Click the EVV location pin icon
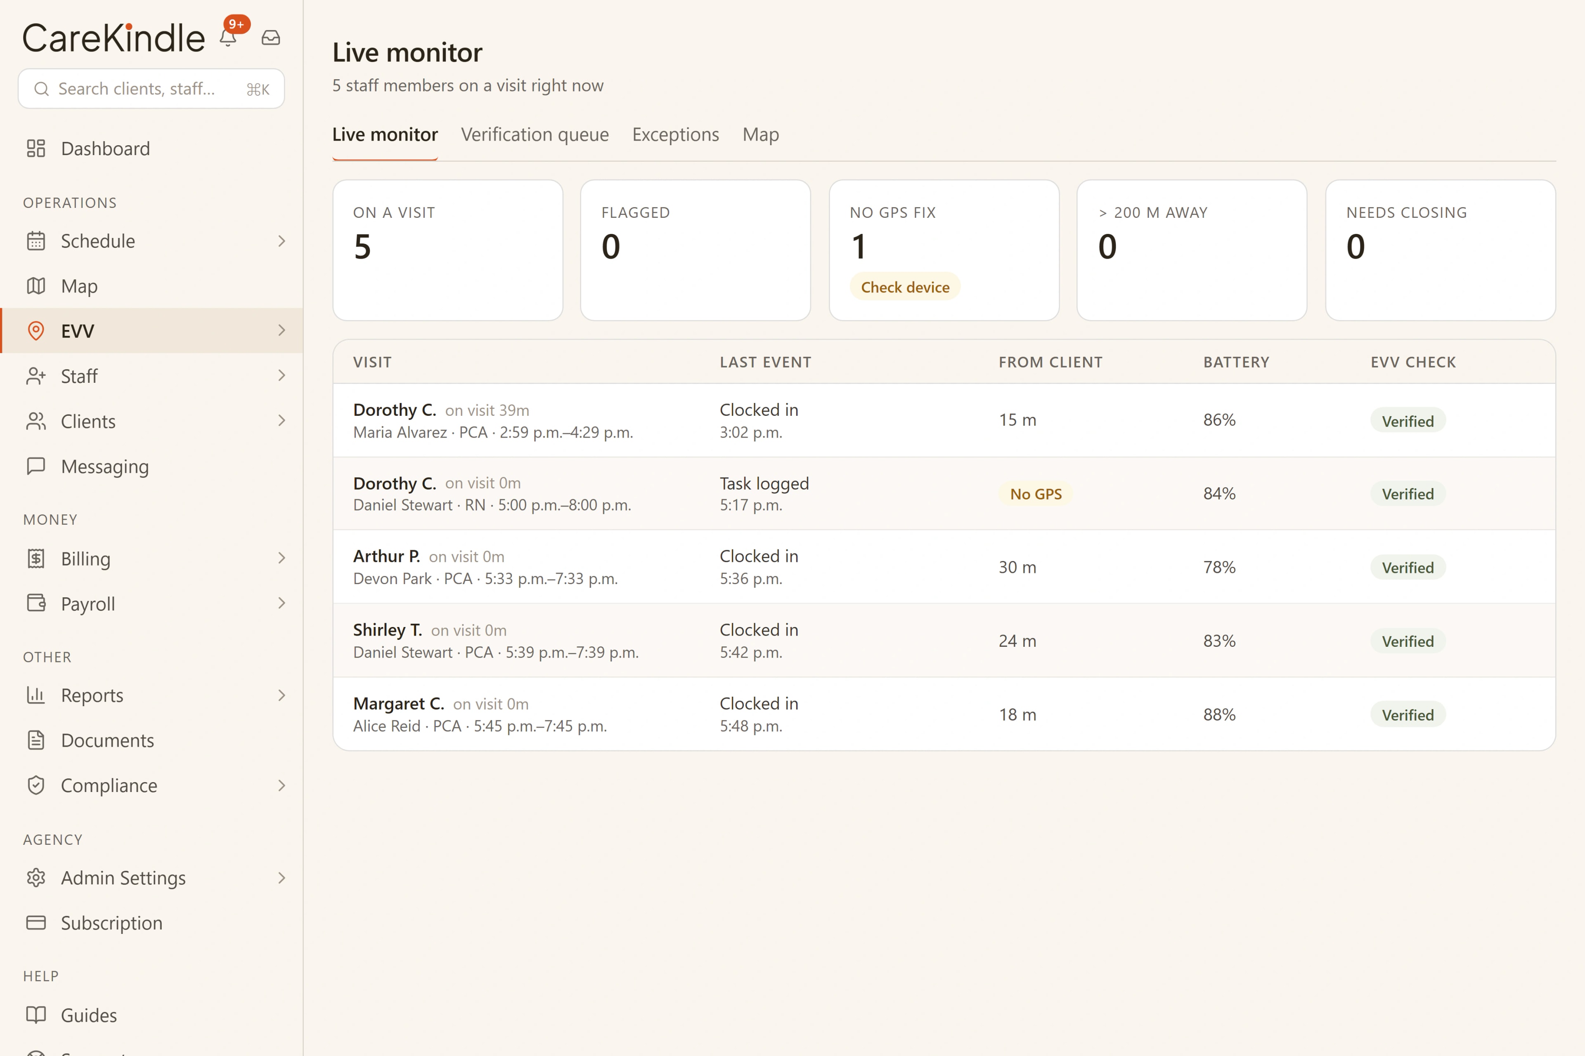 (x=36, y=331)
